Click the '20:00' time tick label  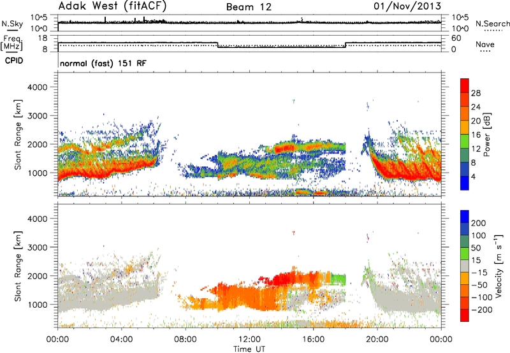coord(377,340)
